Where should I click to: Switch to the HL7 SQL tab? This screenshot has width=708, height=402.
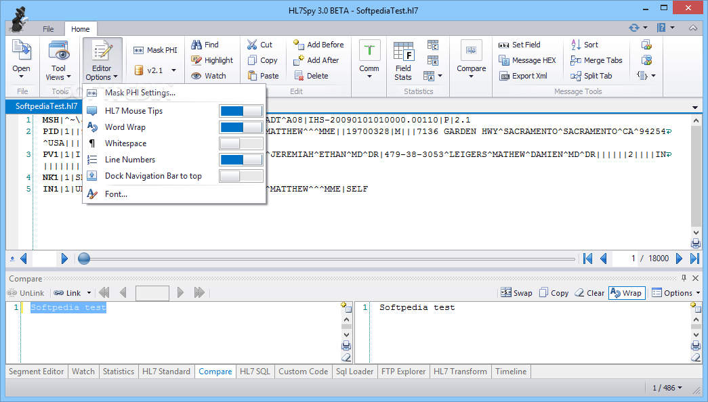(255, 372)
